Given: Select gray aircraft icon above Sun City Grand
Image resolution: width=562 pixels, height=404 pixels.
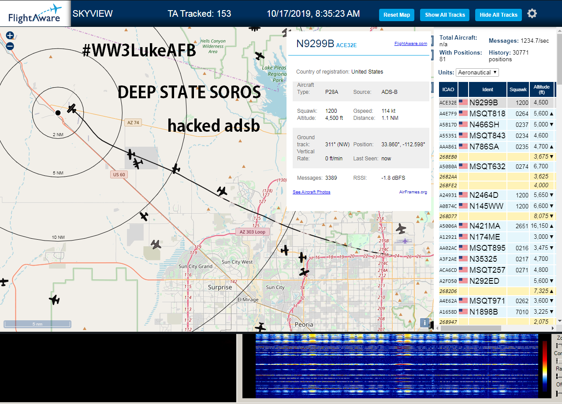Looking at the screenshot, I should click(156, 244).
